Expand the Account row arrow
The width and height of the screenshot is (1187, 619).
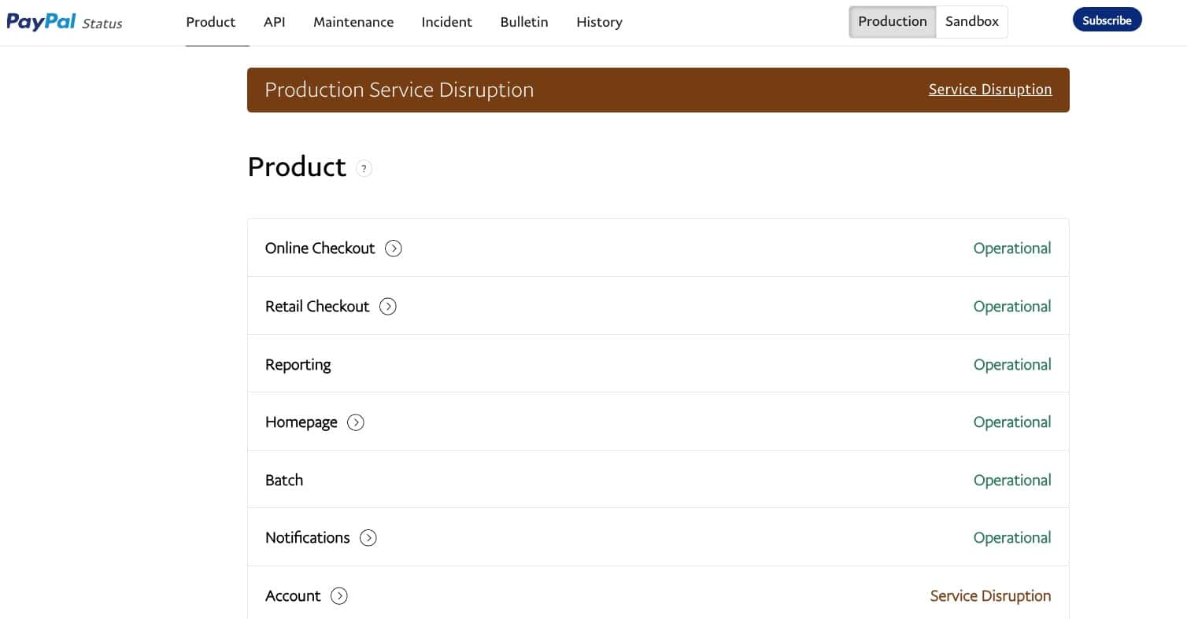[x=339, y=596]
